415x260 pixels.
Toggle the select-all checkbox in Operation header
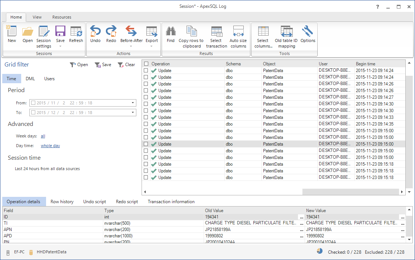(x=146, y=64)
